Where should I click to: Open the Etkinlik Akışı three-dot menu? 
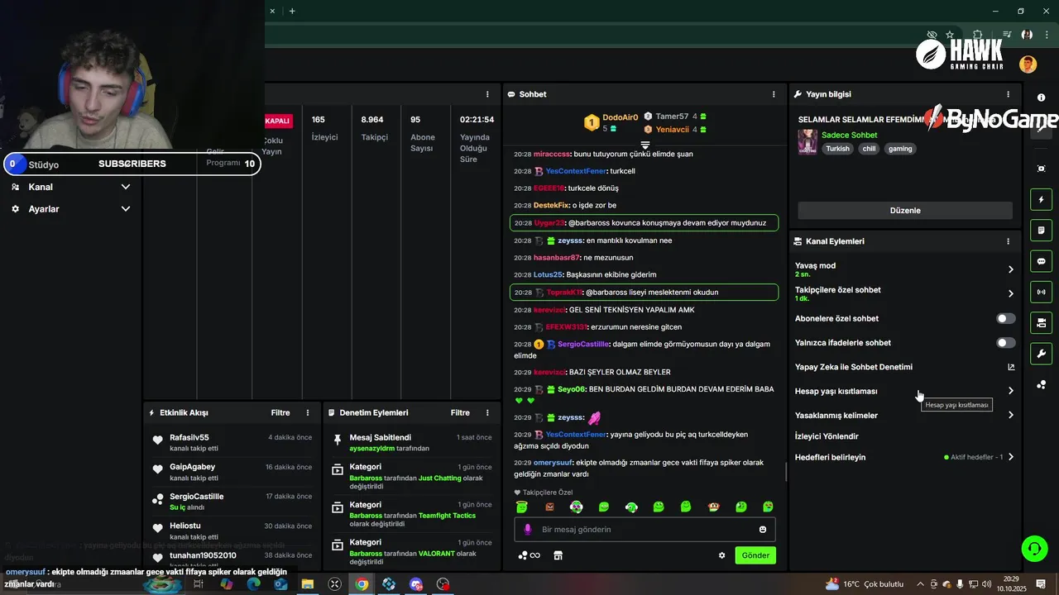click(x=308, y=412)
